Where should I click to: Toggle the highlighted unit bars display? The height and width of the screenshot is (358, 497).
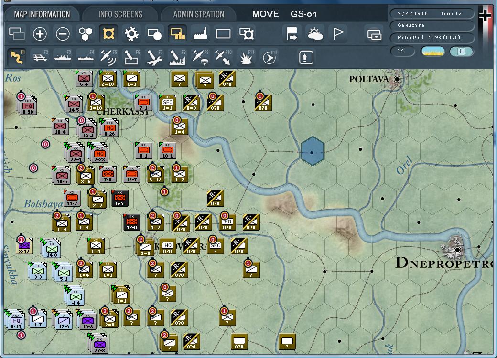pos(177,34)
